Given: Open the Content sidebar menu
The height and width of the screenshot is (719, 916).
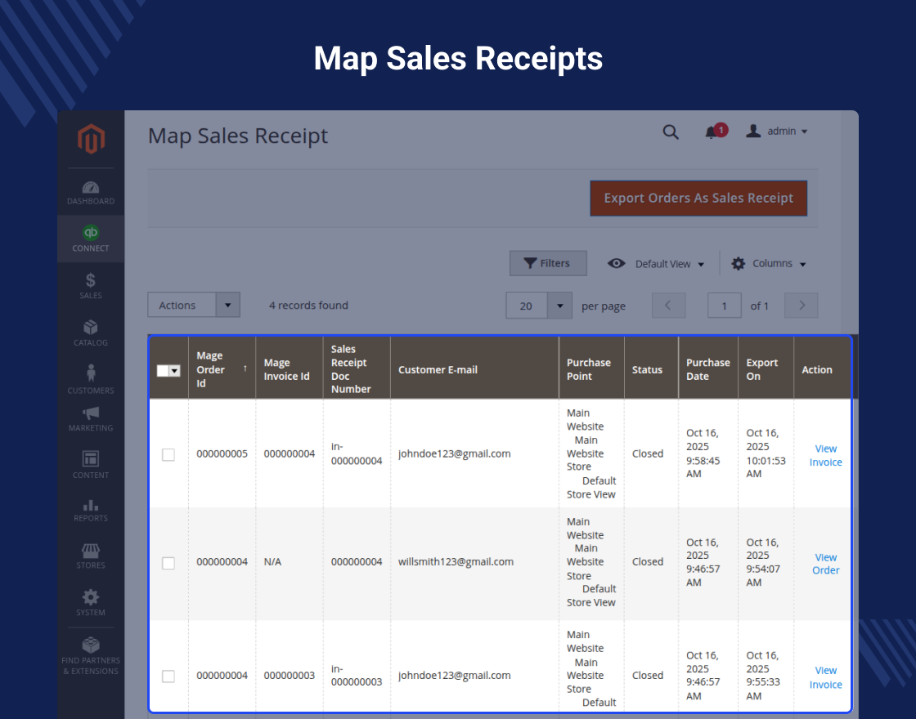Looking at the screenshot, I should (x=91, y=465).
